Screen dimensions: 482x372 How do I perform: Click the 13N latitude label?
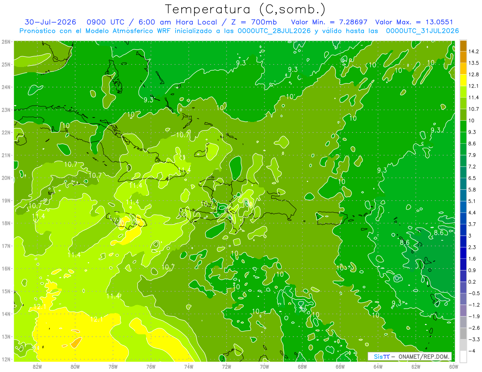point(6,336)
